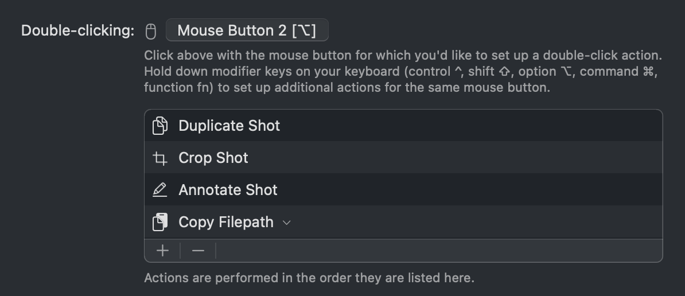This screenshot has width=685, height=296.
Task: Click the Duplicate Shot documents icon
Action: click(x=160, y=126)
